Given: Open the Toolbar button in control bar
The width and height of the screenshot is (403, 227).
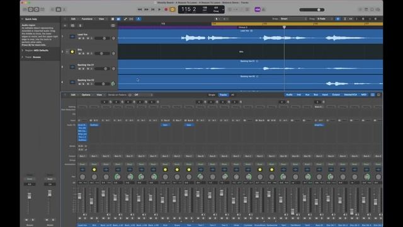Looking at the screenshot, I should 42,9.
